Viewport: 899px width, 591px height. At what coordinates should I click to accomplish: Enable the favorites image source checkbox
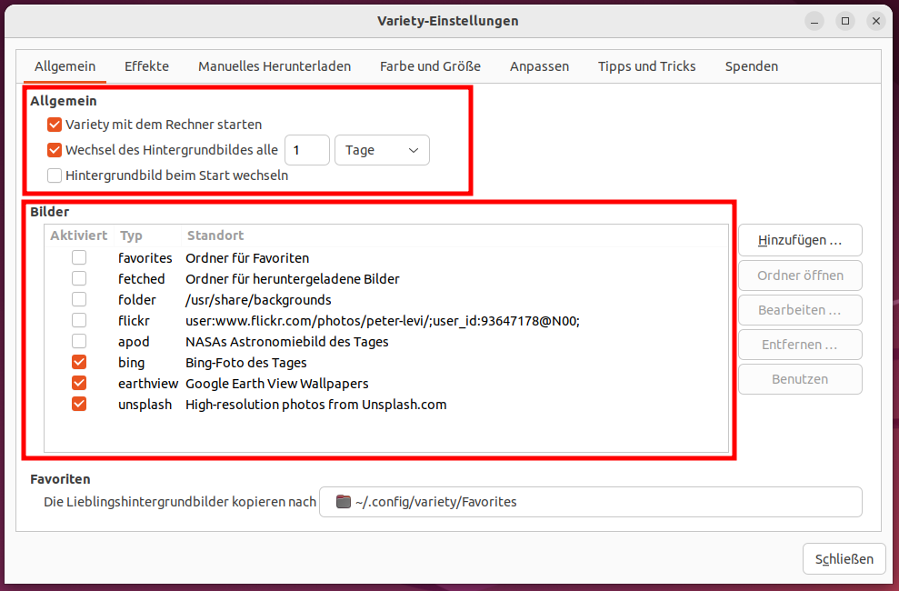(x=79, y=257)
